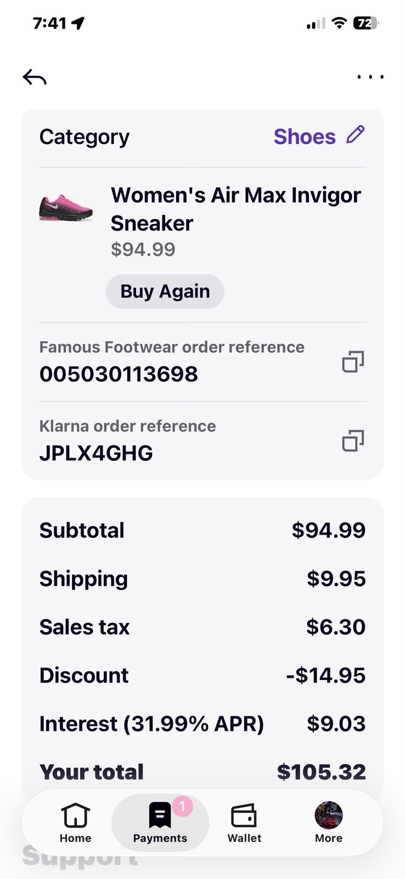Copy the Famous Footwear order reference
Screen dimensions: 405x879
(353, 362)
